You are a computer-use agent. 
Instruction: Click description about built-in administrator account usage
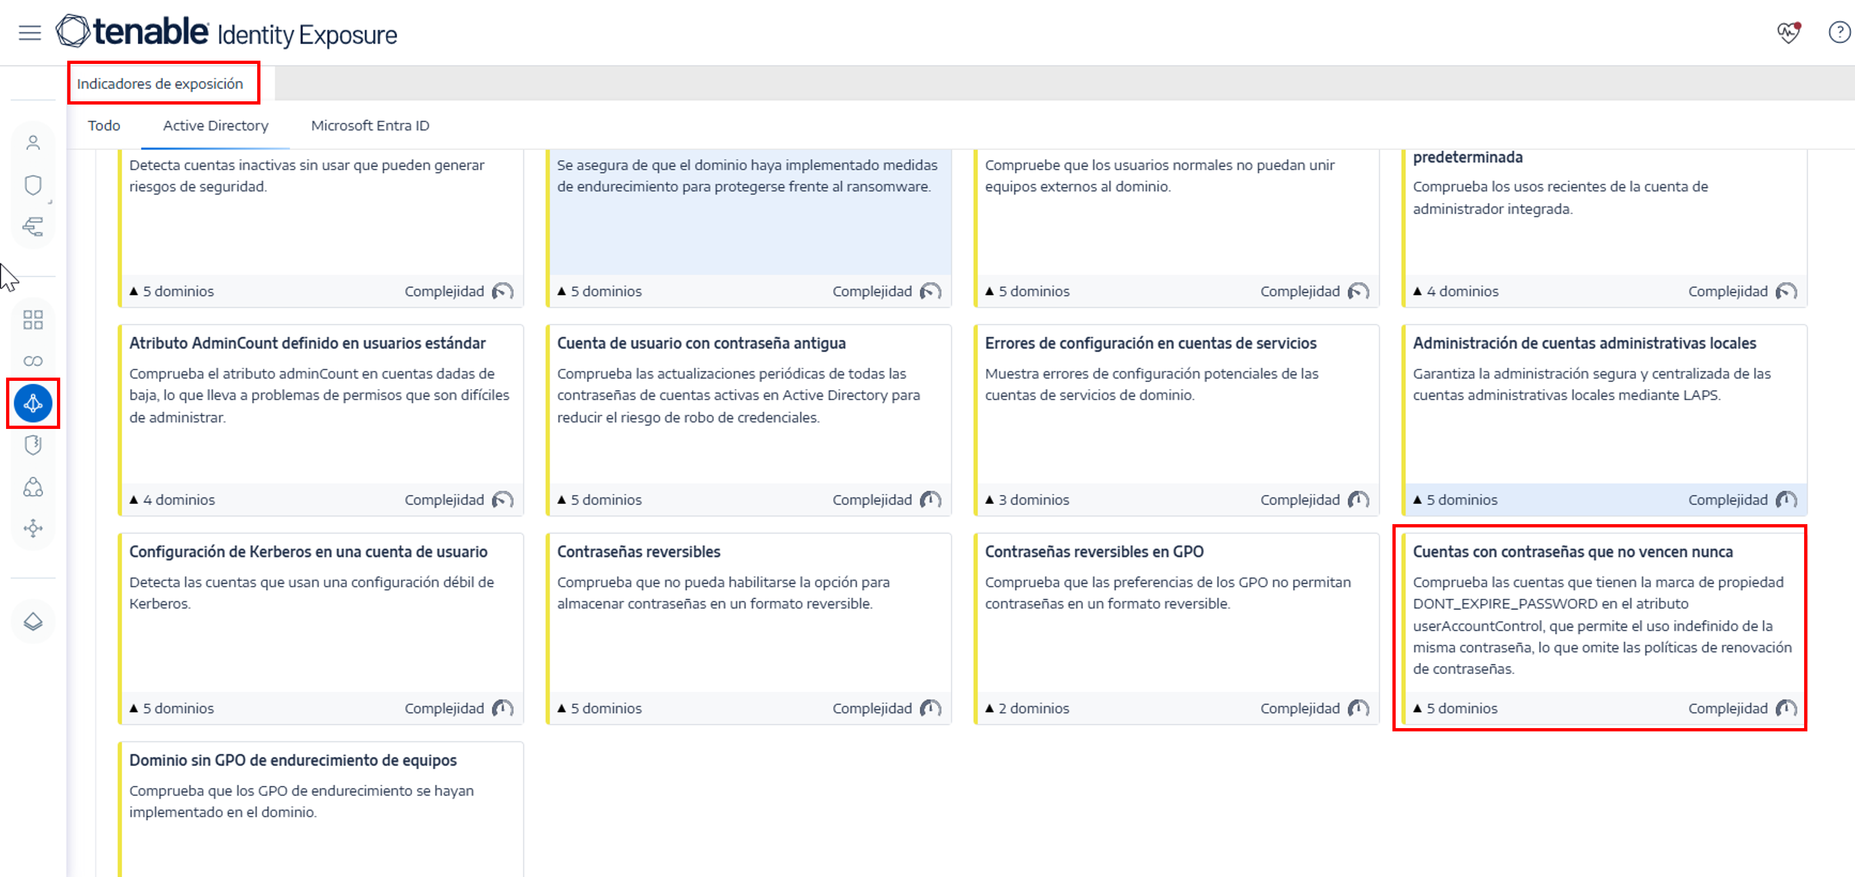point(1560,197)
